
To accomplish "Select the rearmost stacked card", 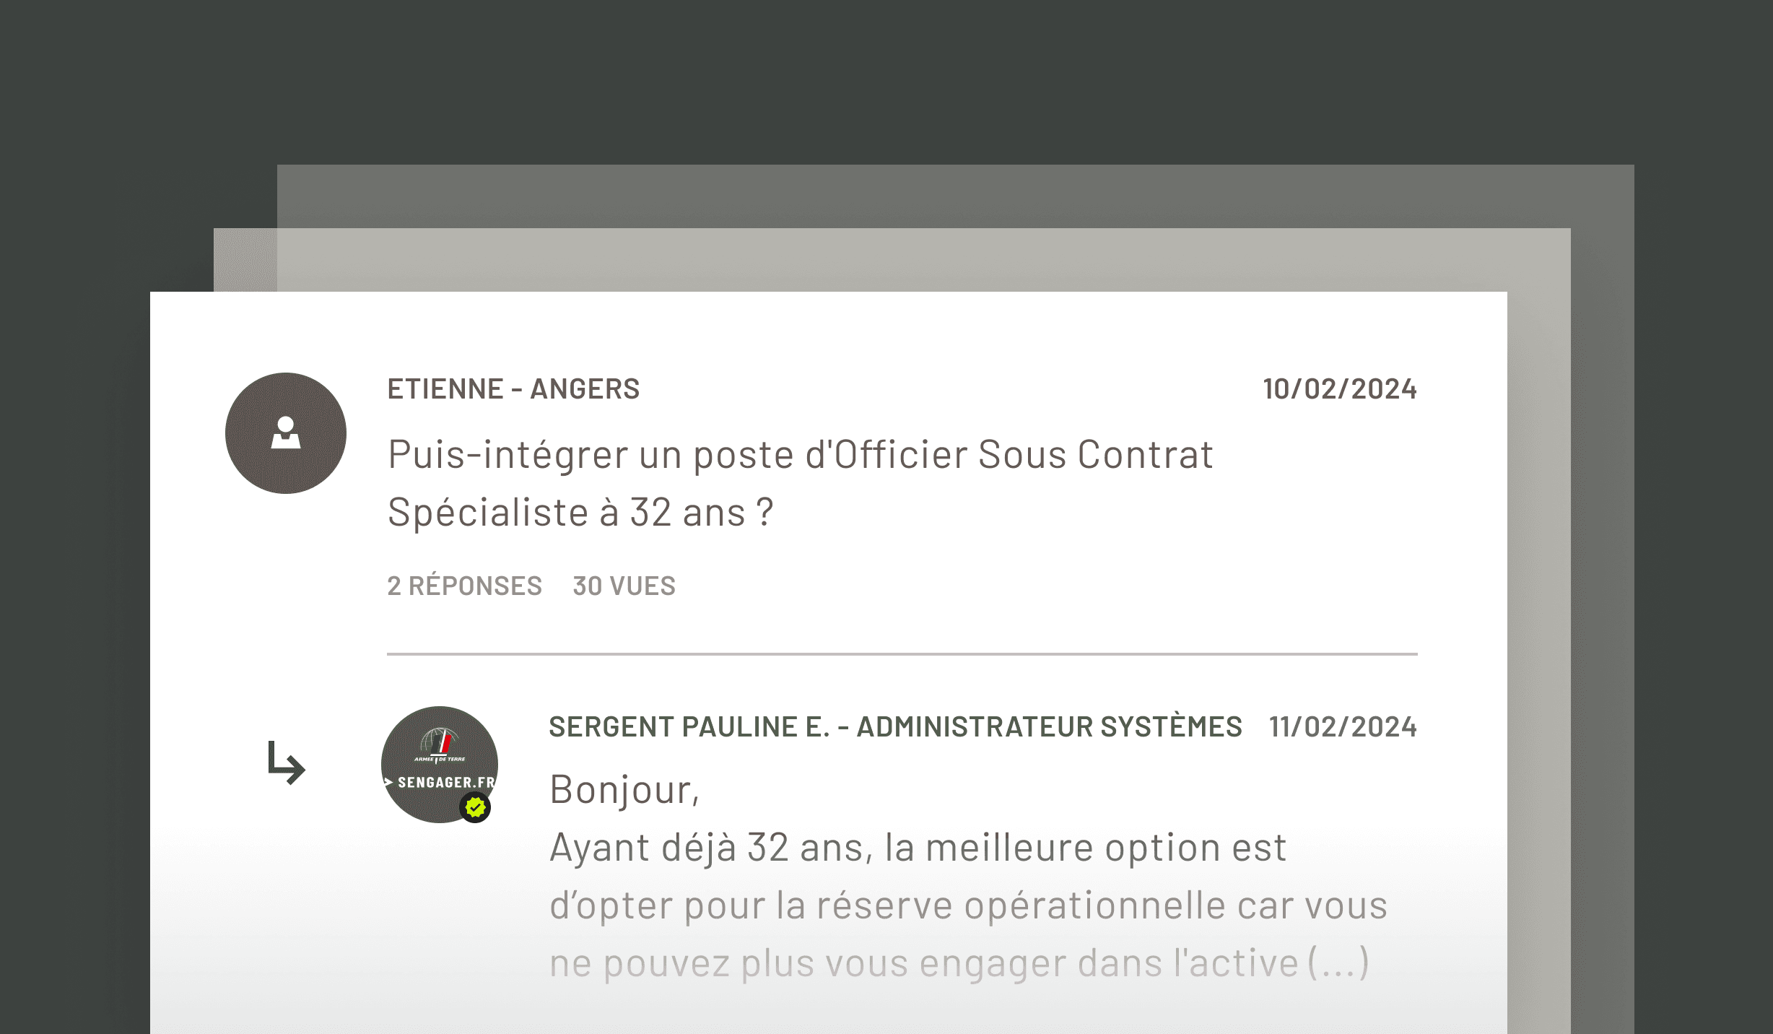I will click(x=956, y=196).
